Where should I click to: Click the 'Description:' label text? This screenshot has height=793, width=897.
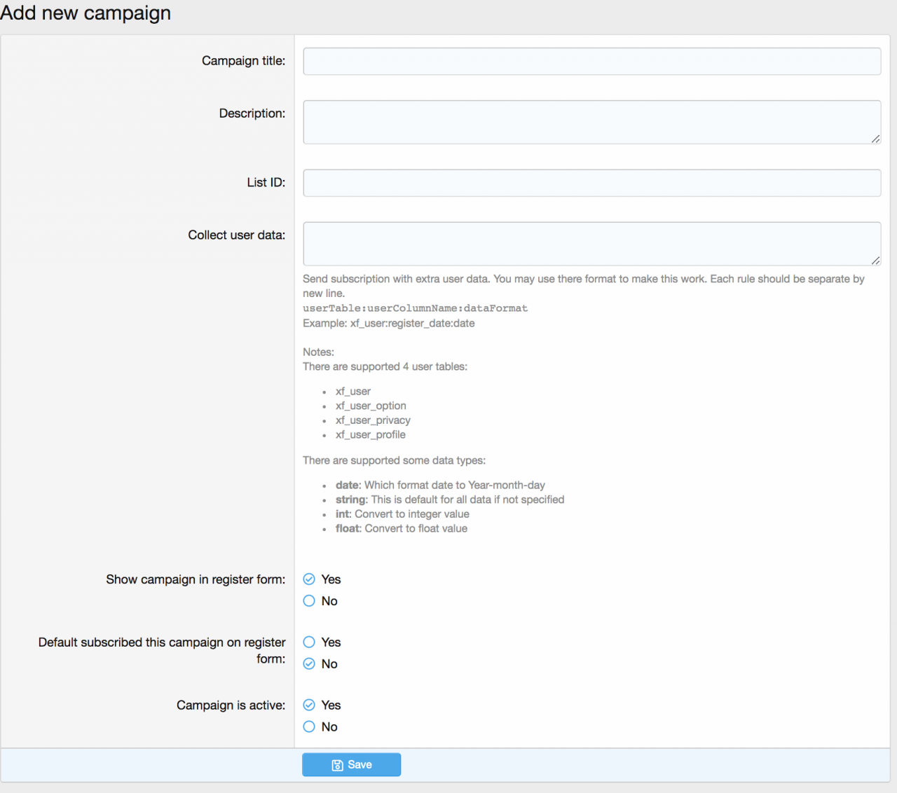tap(252, 113)
